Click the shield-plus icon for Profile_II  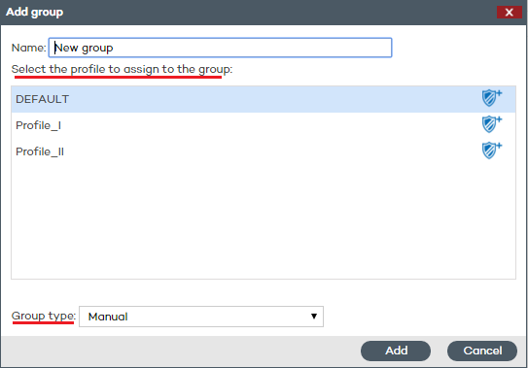[x=492, y=151]
